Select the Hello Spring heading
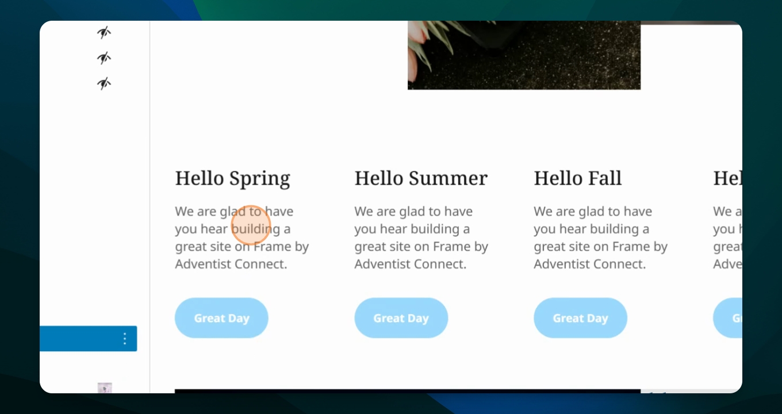Screen dimensions: 782x414 (232, 178)
